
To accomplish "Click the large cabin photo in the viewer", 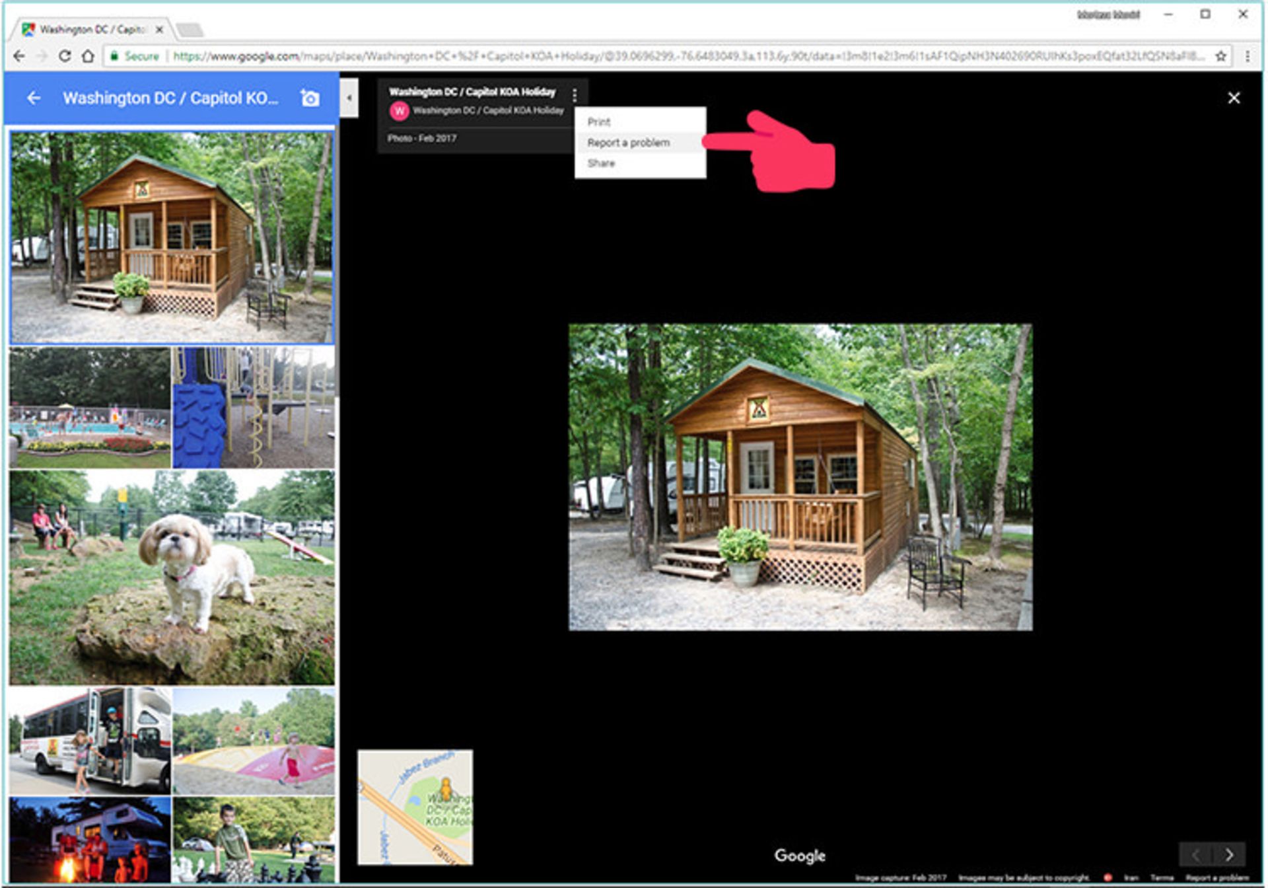I will pyautogui.click(x=800, y=476).
